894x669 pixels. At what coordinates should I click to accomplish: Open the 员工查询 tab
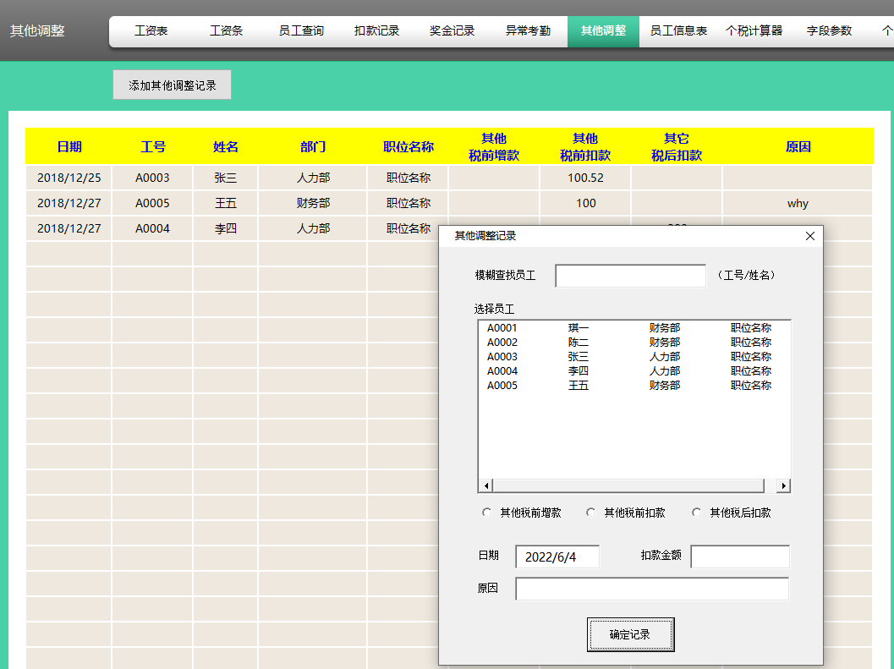click(301, 30)
